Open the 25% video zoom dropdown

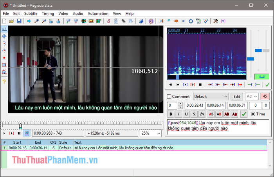point(151,133)
